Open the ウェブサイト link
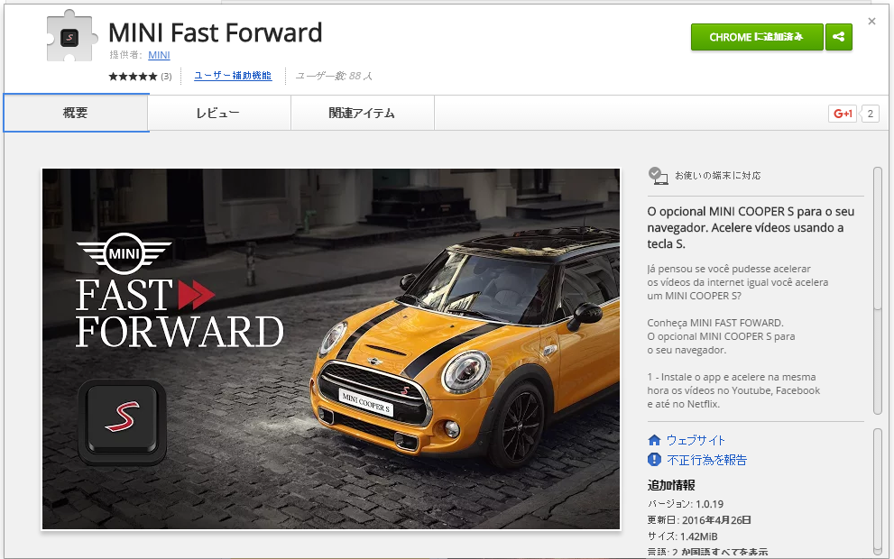The image size is (894, 559). pos(696,440)
